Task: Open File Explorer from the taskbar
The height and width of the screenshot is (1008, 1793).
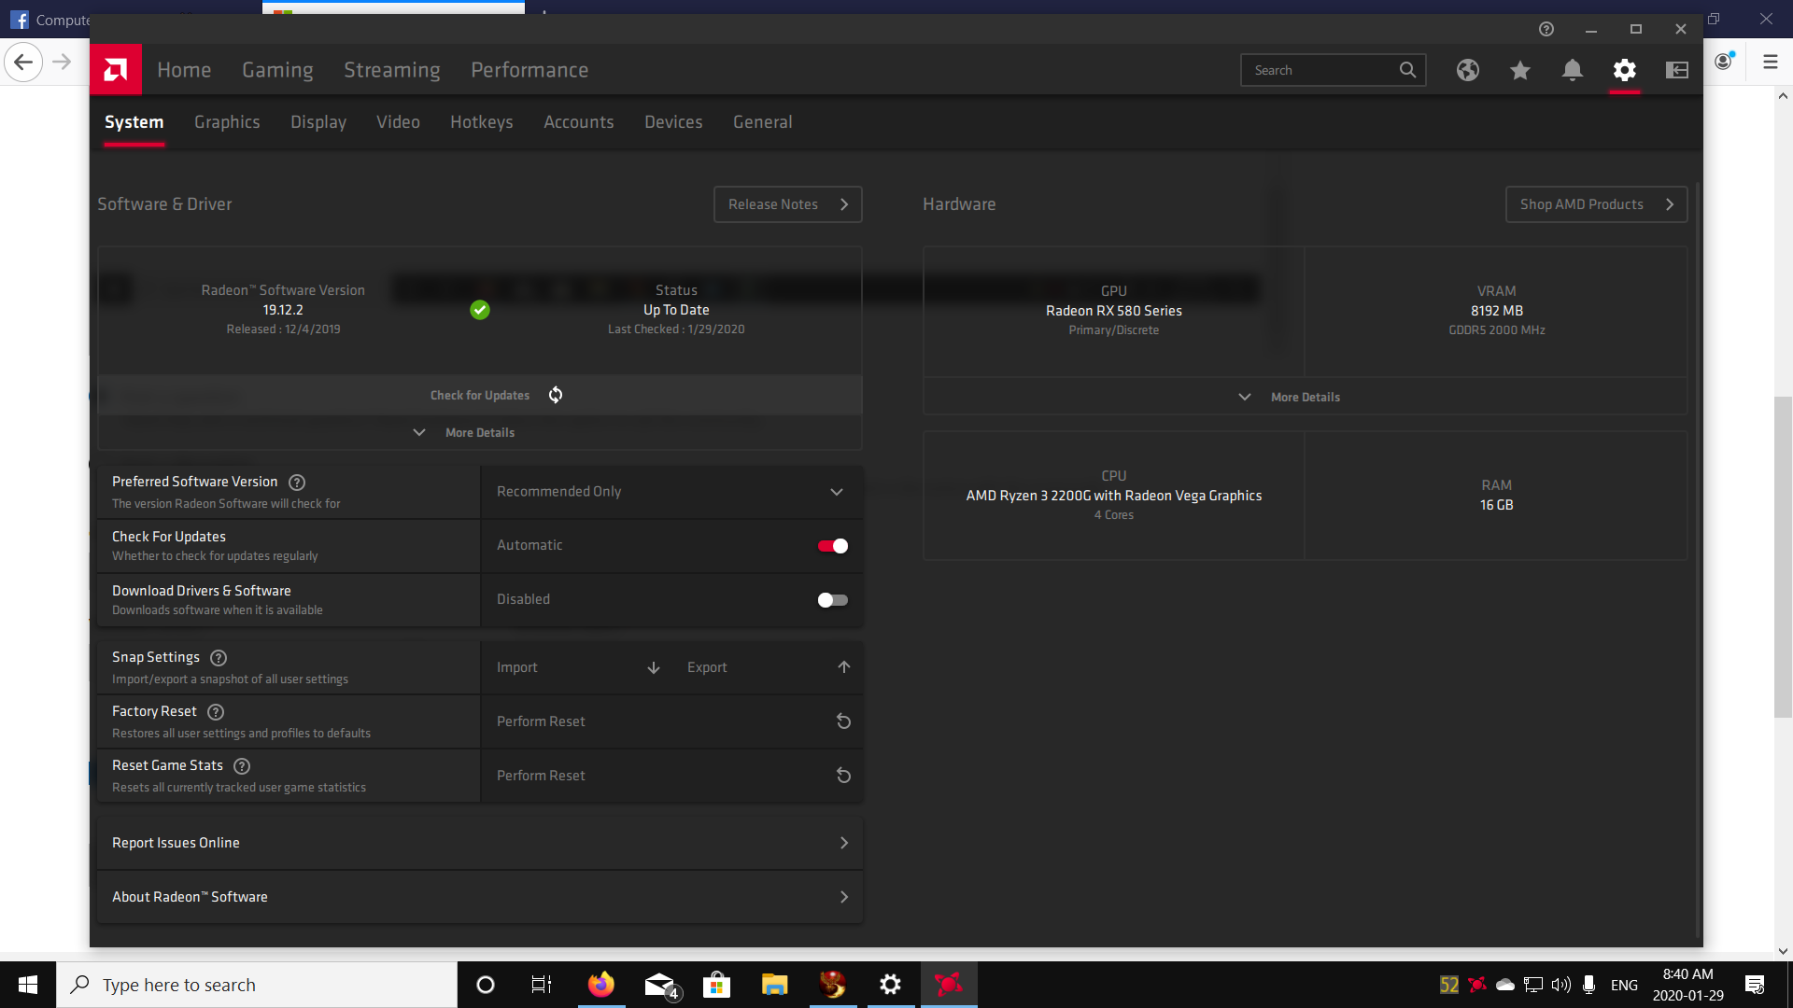Action: [774, 985]
